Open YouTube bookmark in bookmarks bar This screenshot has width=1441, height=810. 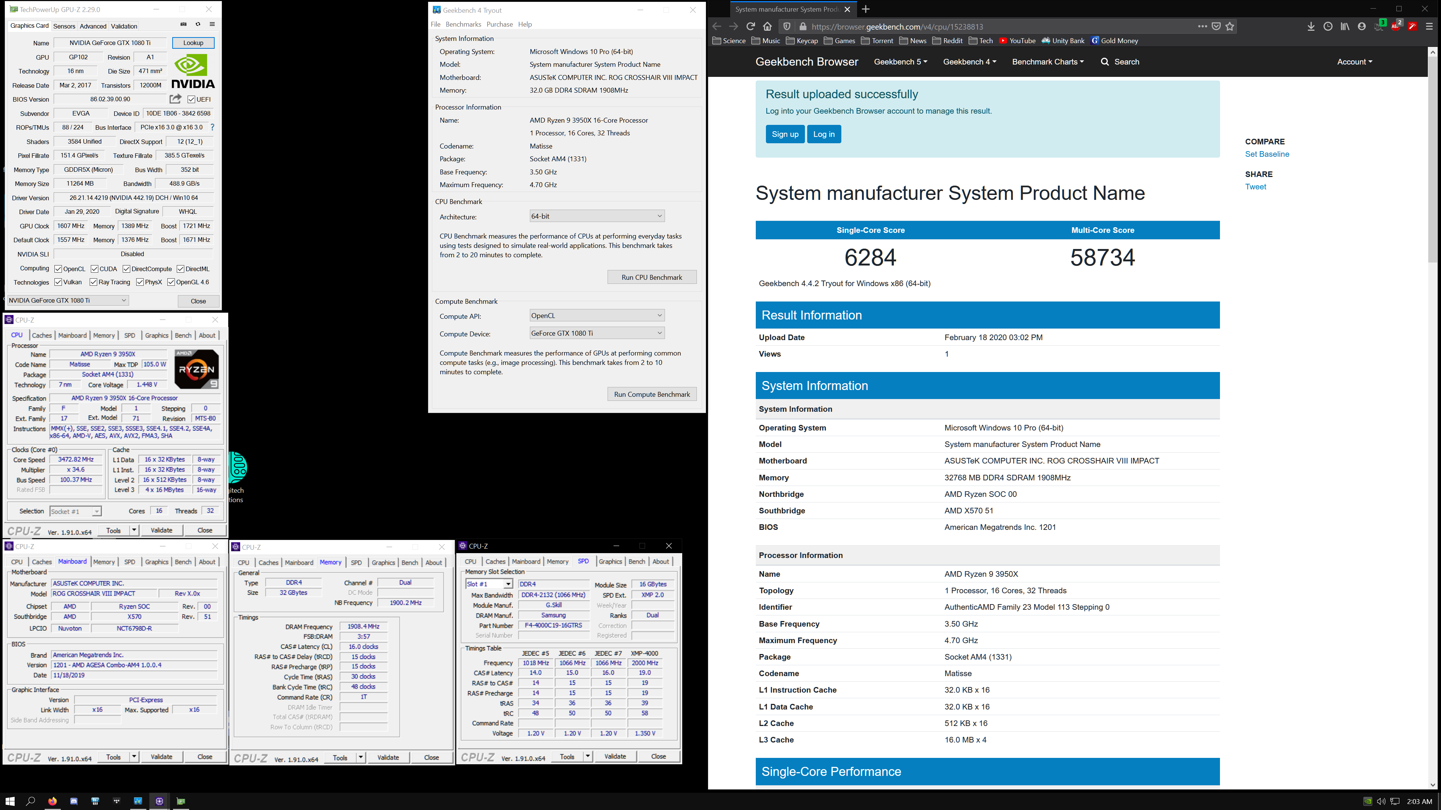[x=1017, y=41]
